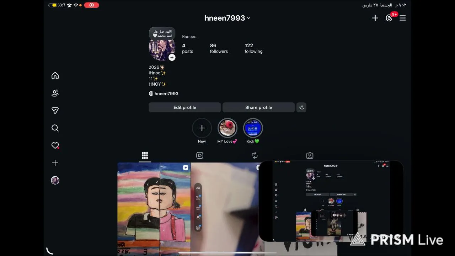Image resolution: width=455 pixels, height=256 pixels.
Task: Tap the top-right create plus icon
Action: pos(375,18)
